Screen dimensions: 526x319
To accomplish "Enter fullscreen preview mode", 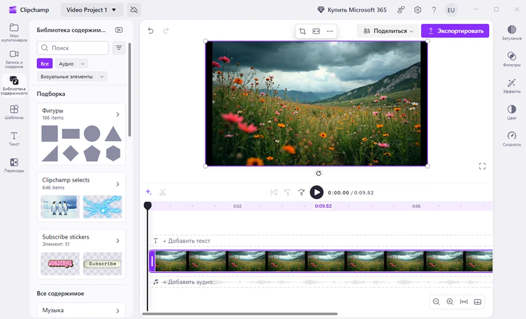I will 482,166.
